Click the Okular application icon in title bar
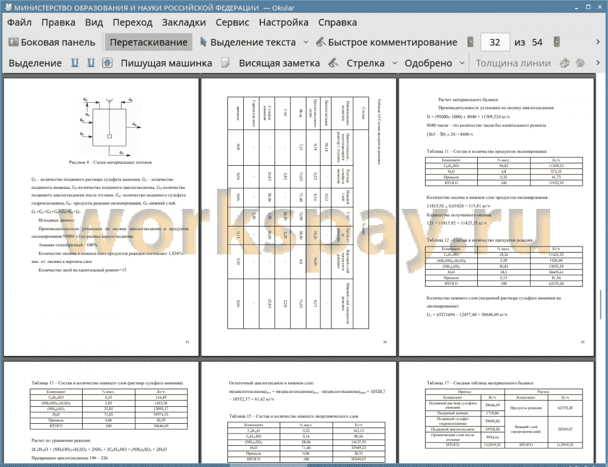 pyautogui.click(x=8, y=7)
